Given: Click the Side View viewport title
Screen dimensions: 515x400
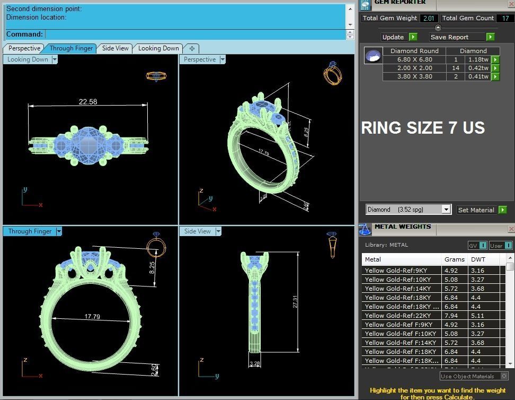Looking at the screenshot, I should (x=198, y=231).
